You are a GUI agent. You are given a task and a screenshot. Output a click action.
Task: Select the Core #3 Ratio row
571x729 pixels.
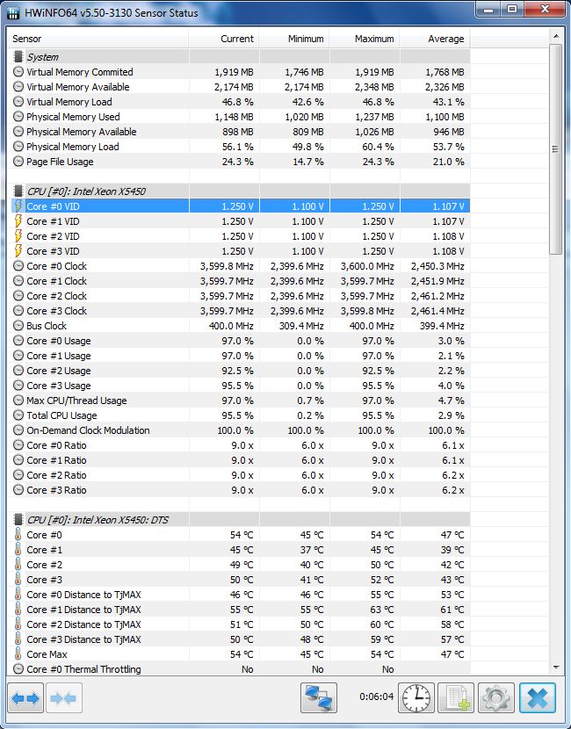[x=239, y=489]
